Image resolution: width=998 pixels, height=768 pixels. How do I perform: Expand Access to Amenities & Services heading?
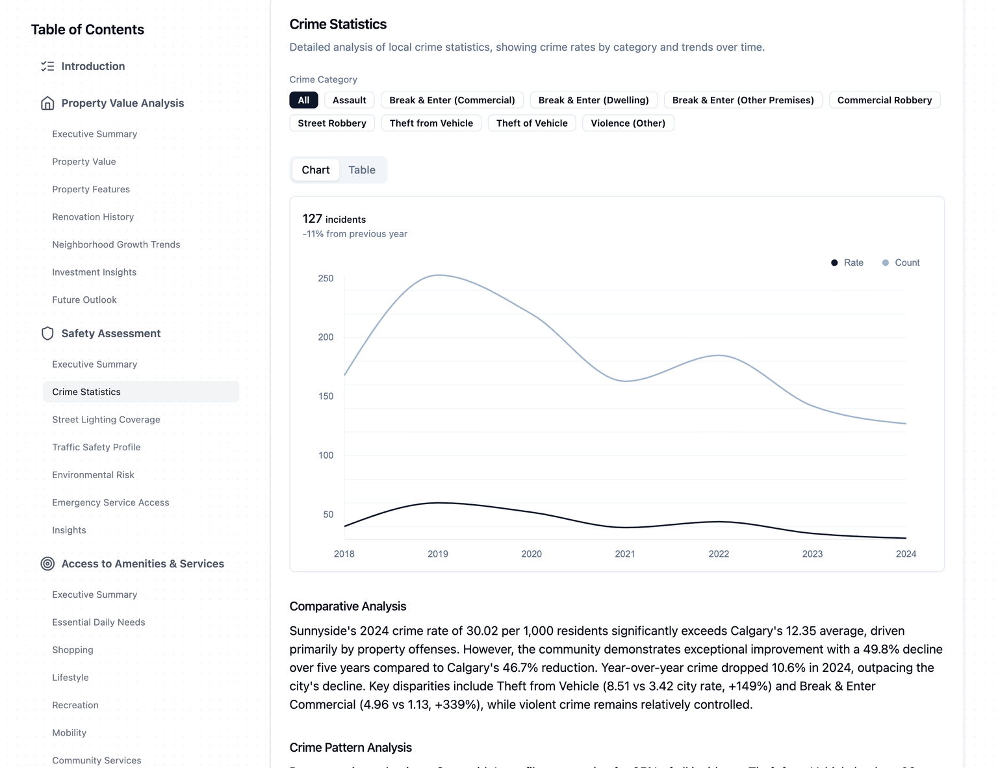coord(143,564)
